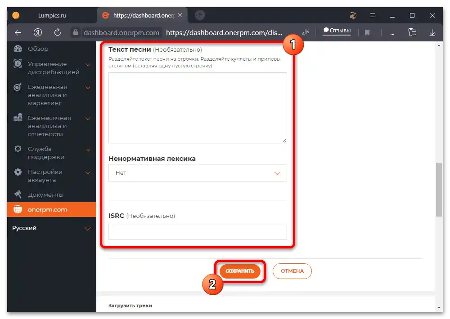Open the Yandex home button
Screen dimensions: 450x319
[x=38, y=32]
